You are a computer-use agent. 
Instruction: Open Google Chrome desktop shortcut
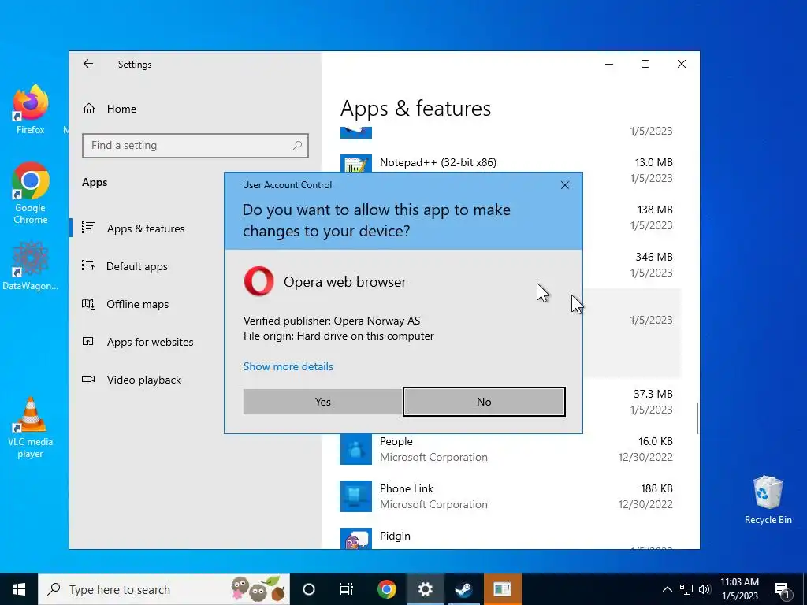point(31,193)
